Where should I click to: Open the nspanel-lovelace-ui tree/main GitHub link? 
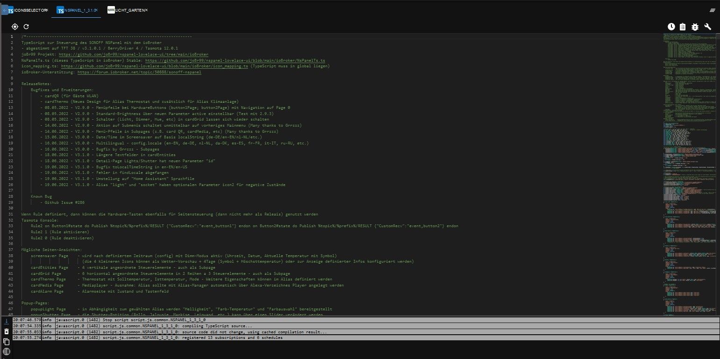[x=134, y=54]
